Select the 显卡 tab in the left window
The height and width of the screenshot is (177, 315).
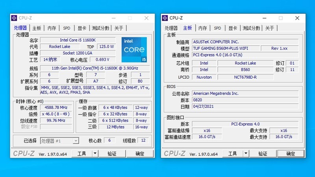(x=82, y=28)
